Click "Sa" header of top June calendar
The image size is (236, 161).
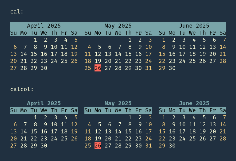(223, 33)
